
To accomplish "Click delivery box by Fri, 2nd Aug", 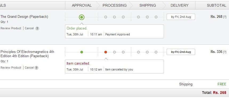I will [x=181, y=17].
